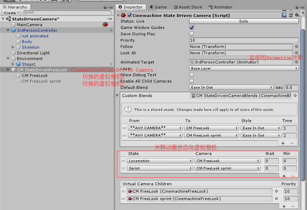Open the Hierarchy Create menu

[x=11, y=13]
